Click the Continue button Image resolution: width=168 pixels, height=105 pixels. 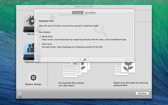coord(142,93)
